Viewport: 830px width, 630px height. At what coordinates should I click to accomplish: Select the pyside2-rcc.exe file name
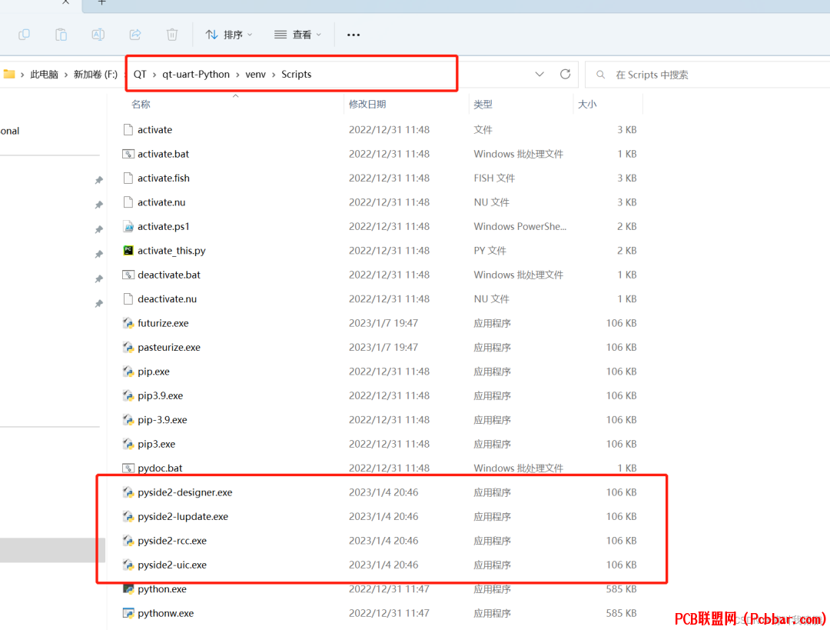point(172,541)
